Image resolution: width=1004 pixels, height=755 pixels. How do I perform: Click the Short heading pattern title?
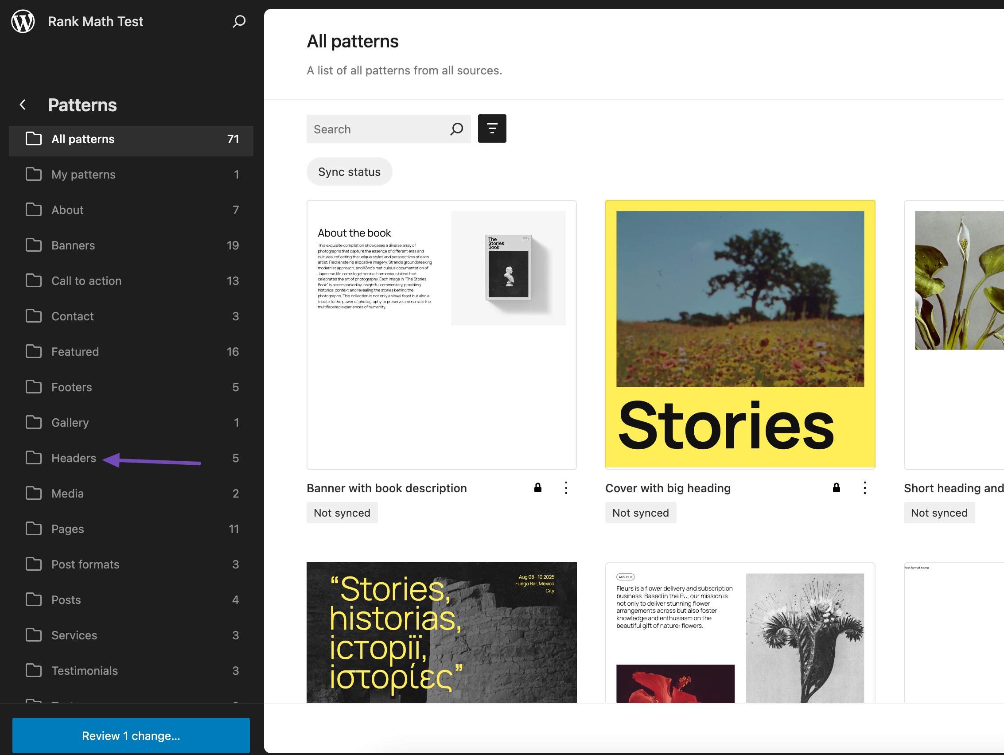[x=953, y=487]
